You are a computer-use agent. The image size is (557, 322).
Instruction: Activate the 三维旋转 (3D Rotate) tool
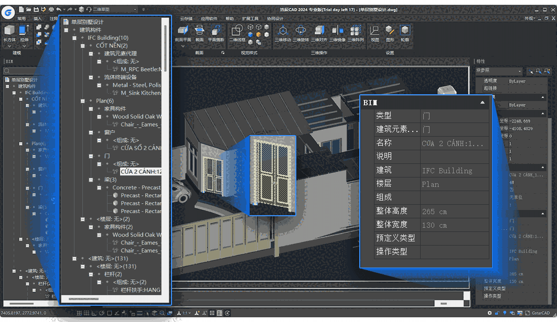[x=300, y=31]
